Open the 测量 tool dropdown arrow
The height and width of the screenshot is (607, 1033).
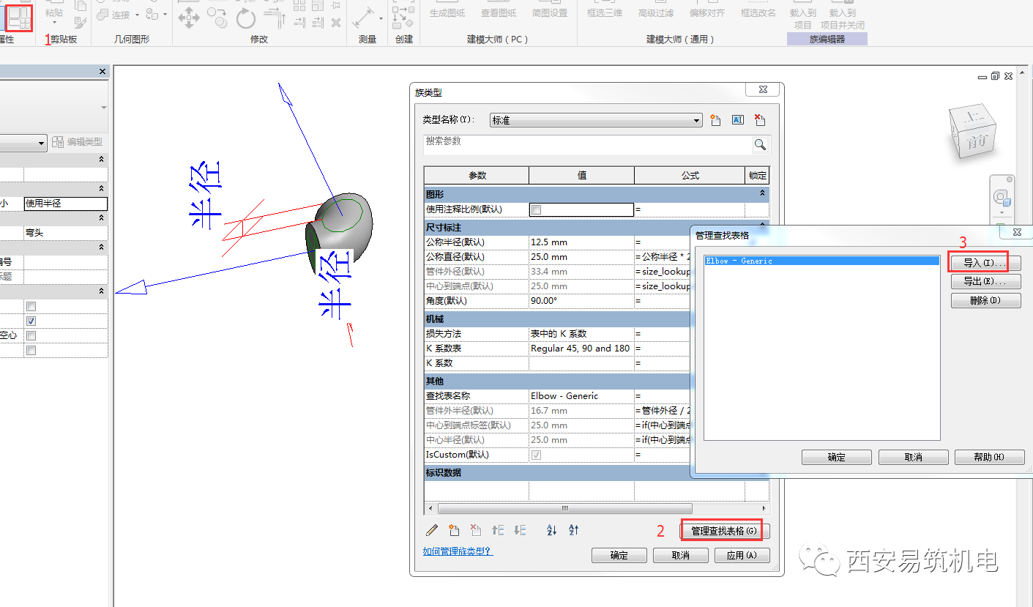[381, 18]
